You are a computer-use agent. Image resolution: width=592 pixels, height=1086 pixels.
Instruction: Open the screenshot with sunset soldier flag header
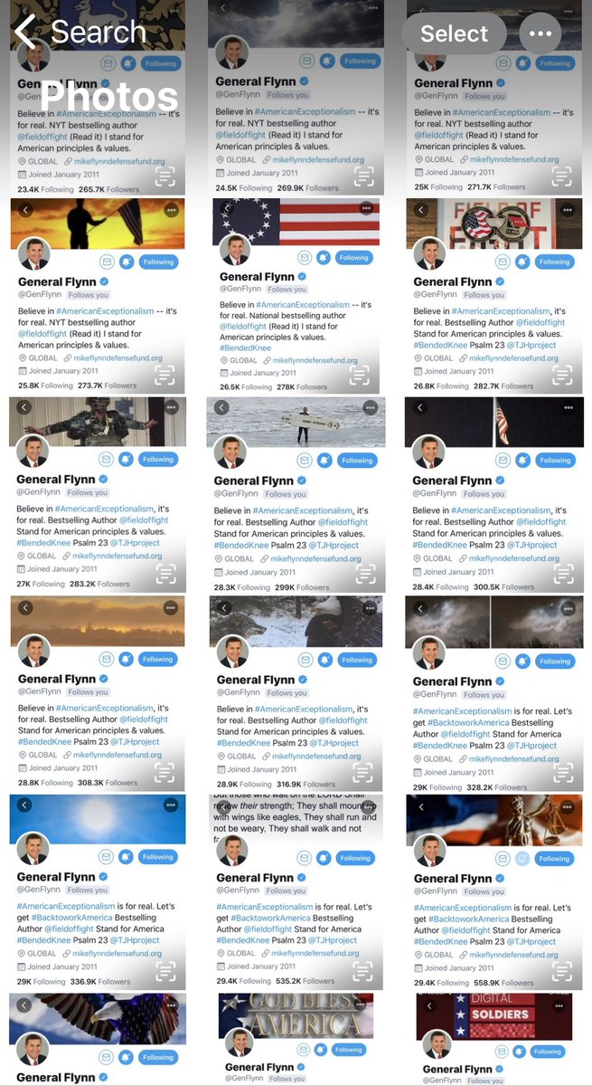coord(98,296)
